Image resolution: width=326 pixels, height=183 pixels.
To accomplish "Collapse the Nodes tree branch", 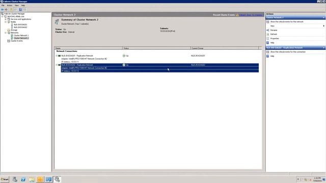I will tap(6, 22).
